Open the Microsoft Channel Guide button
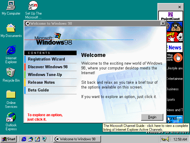The width and height of the screenshot is (190, 143). point(175,119)
